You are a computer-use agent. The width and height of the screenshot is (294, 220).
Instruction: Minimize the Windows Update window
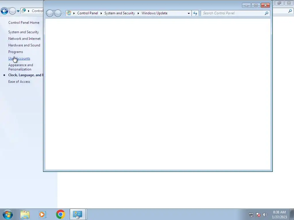point(246,5)
